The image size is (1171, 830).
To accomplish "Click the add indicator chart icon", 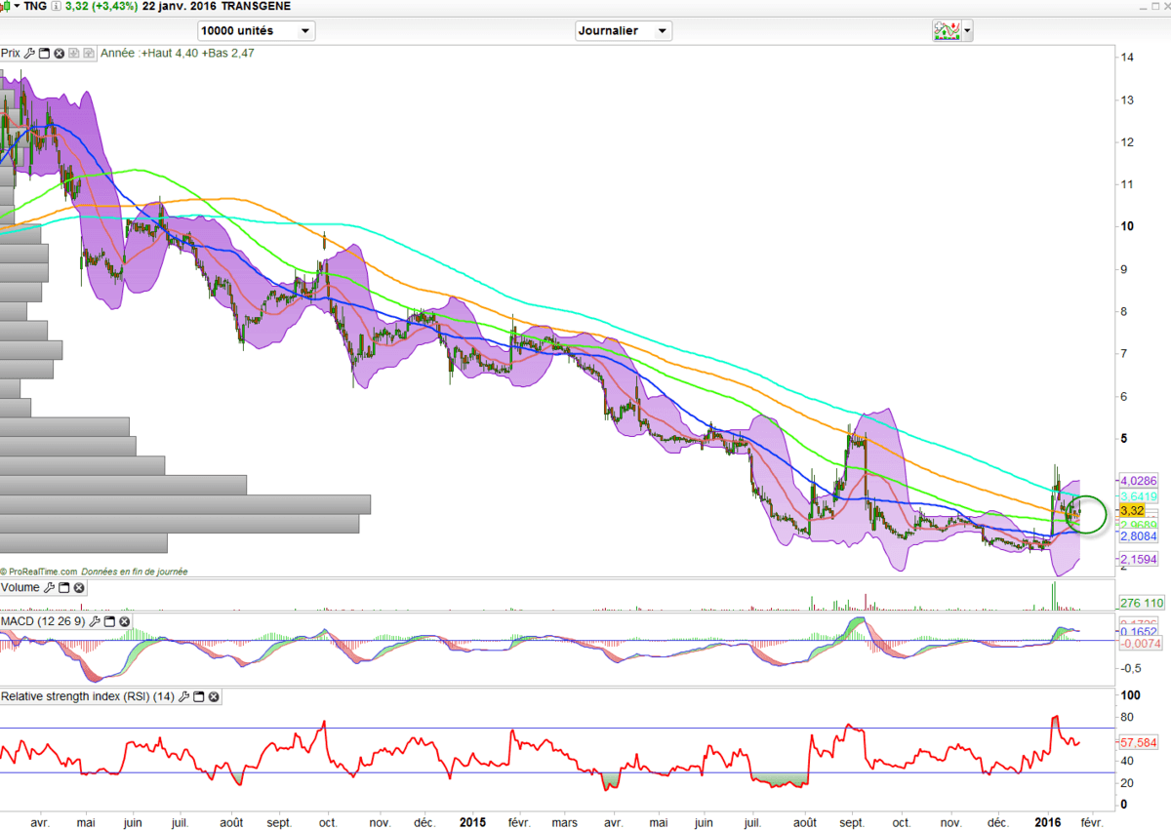I will pos(946,30).
